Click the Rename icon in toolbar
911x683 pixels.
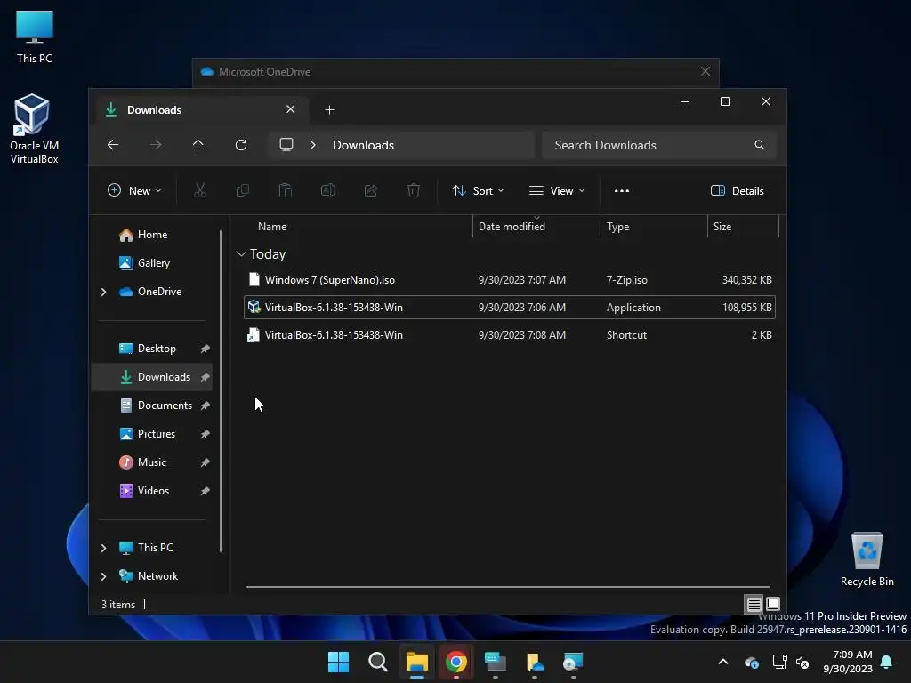click(328, 190)
